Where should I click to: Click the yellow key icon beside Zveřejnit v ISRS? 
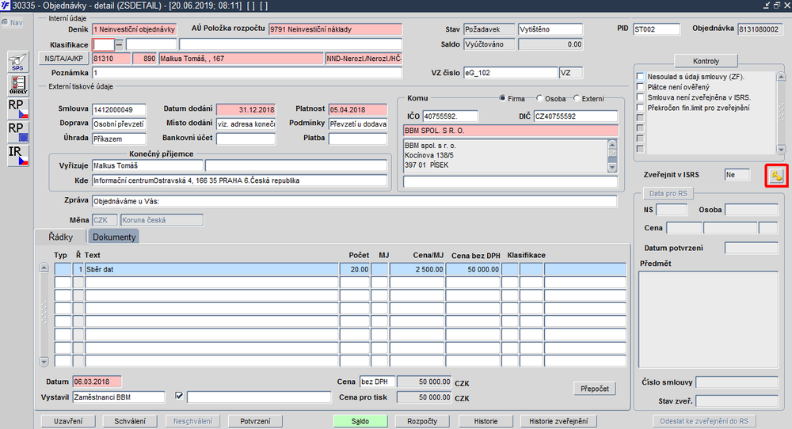(x=776, y=176)
